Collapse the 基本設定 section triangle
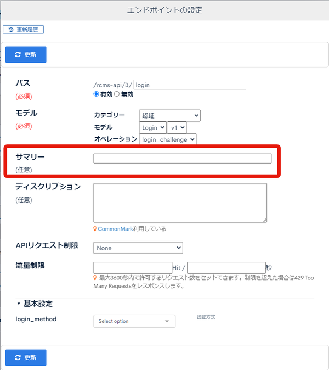The image size is (329, 370). [x=19, y=304]
